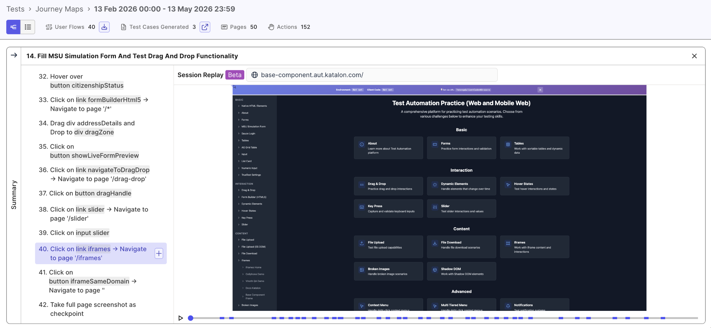Close the environment banner in replay
Screen dimensions: 711x328
(540, 90)
